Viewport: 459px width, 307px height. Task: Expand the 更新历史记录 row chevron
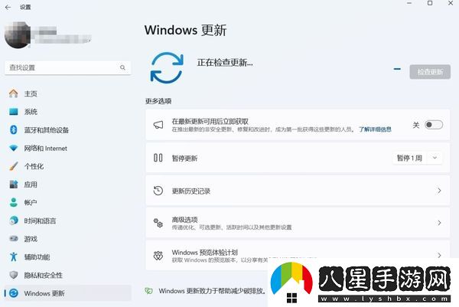click(x=439, y=191)
